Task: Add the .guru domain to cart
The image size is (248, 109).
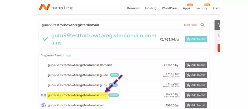Action: [x=196, y=85]
